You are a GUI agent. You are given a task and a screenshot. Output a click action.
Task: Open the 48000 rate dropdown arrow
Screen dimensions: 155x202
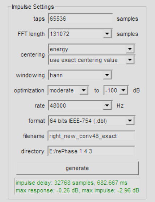(x=107, y=105)
